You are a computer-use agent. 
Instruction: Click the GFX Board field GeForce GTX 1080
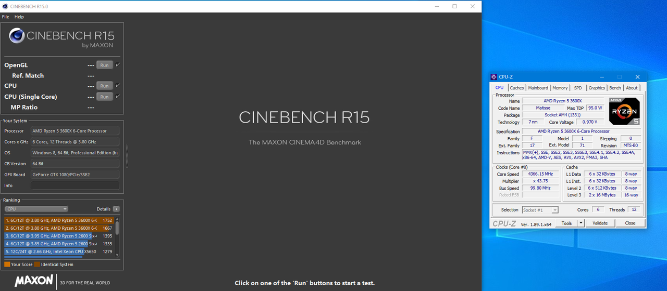75,175
